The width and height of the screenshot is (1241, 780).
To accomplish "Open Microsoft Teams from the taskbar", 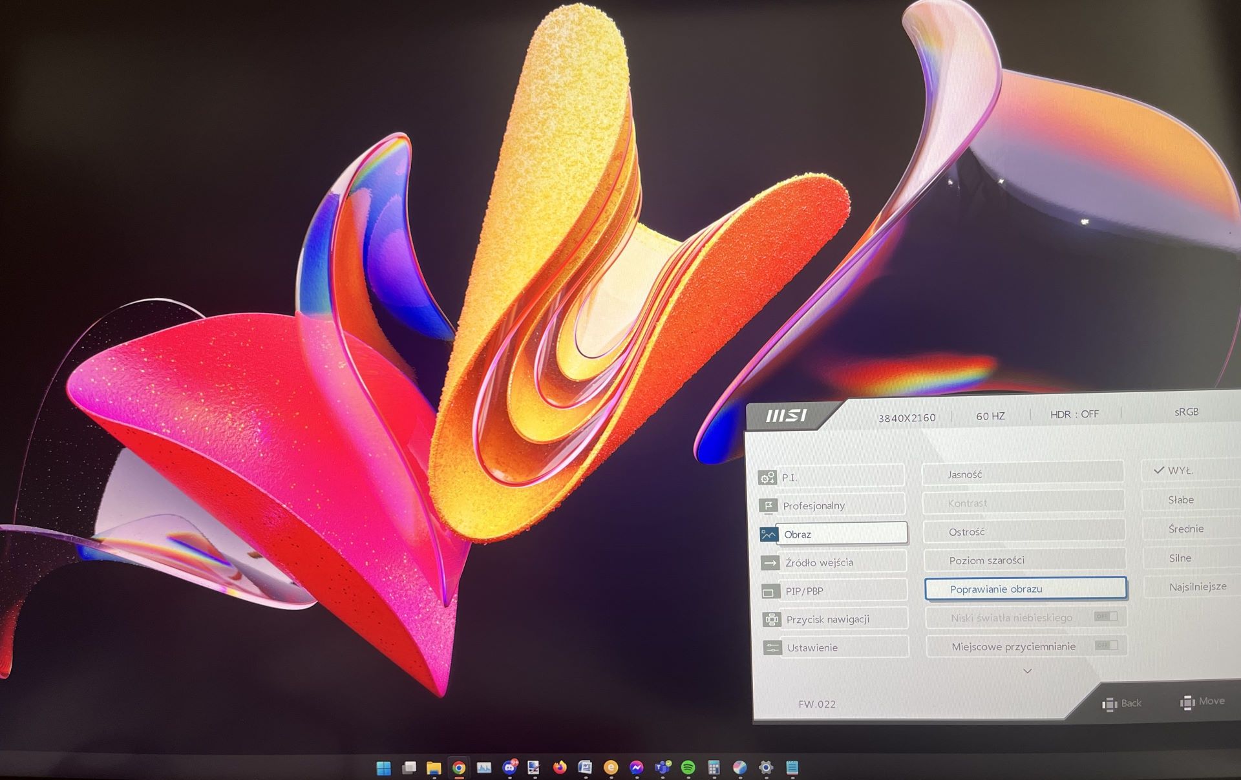I will tap(663, 767).
